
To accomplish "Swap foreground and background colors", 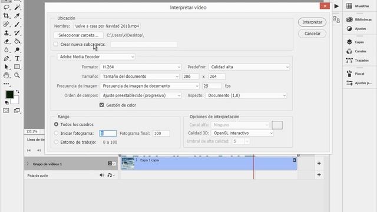I will pos(18,92).
